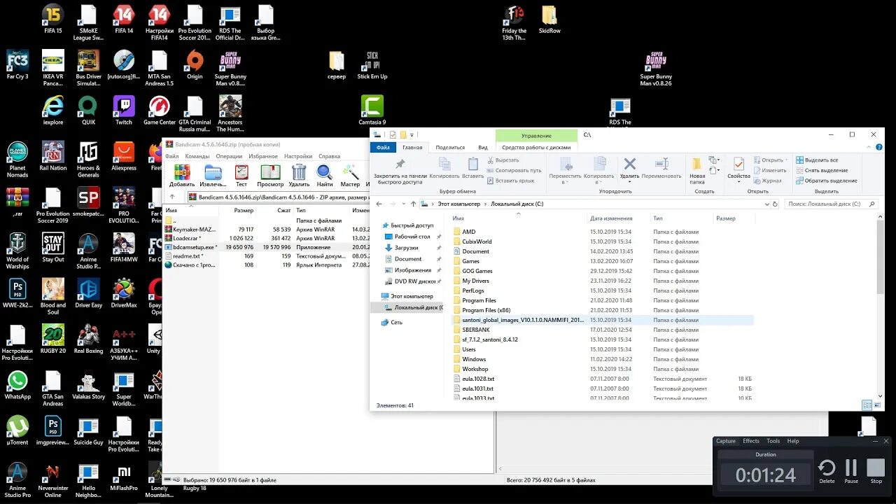896x504 pixels.
Task: Switch to the Поделиться ribbon tab
Action: tap(450, 148)
